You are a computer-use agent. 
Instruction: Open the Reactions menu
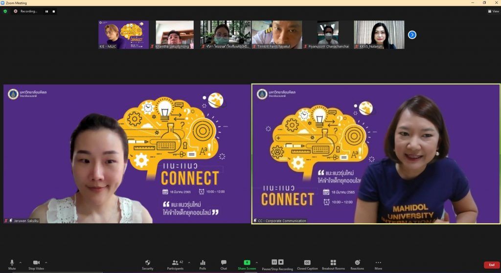357,264
